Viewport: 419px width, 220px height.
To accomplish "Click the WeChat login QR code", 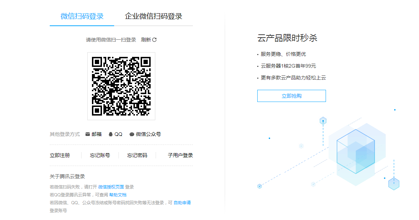I will [x=121, y=86].
